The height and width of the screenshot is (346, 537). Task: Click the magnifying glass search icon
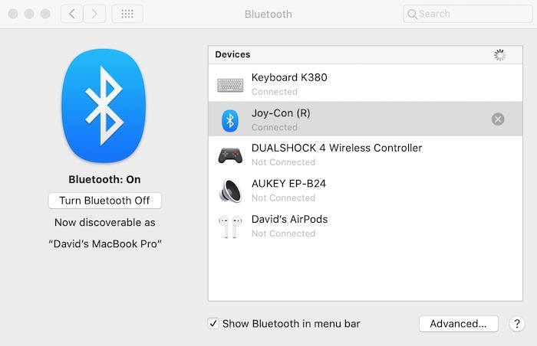click(x=413, y=14)
